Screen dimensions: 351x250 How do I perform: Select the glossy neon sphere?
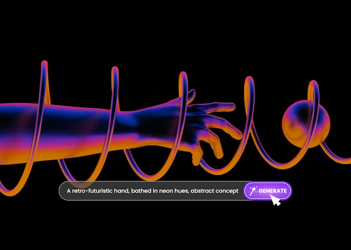[x=306, y=122]
